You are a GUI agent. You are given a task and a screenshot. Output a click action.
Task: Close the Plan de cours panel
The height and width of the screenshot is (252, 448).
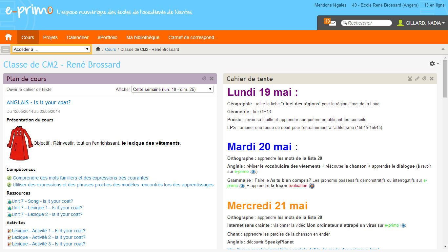tap(212, 79)
